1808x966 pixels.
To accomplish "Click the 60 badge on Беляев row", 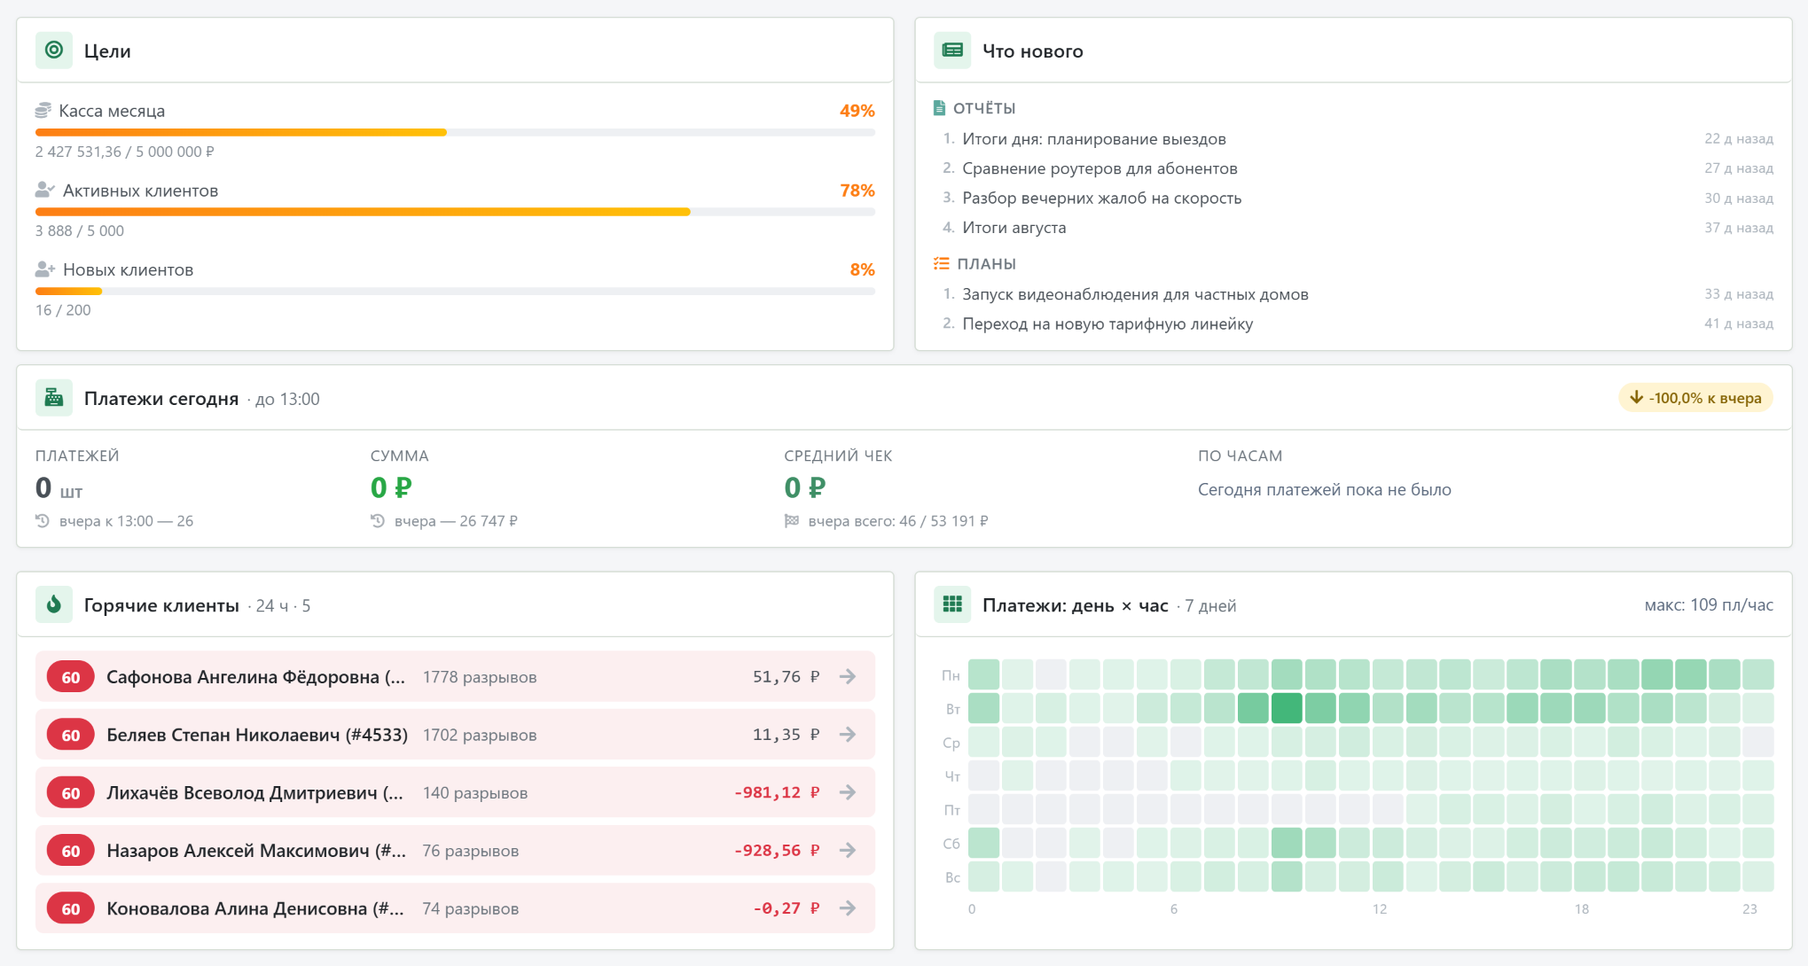I will pos(71,735).
